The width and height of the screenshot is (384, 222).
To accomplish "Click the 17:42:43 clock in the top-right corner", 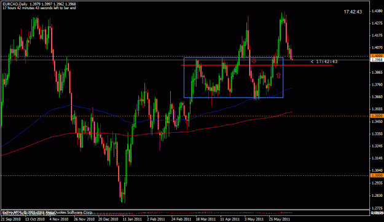I will (353, 12).
